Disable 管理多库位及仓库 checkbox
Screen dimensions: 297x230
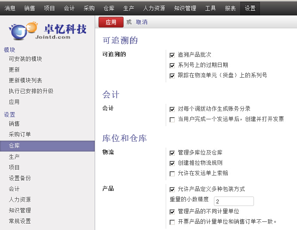(172, 153)
